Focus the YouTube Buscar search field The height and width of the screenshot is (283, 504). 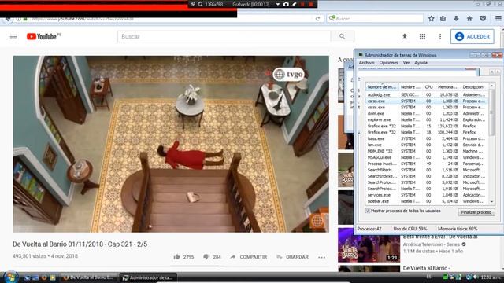[224, 37]
